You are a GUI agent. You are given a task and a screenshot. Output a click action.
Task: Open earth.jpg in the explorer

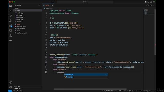click(x=20, y=13)
